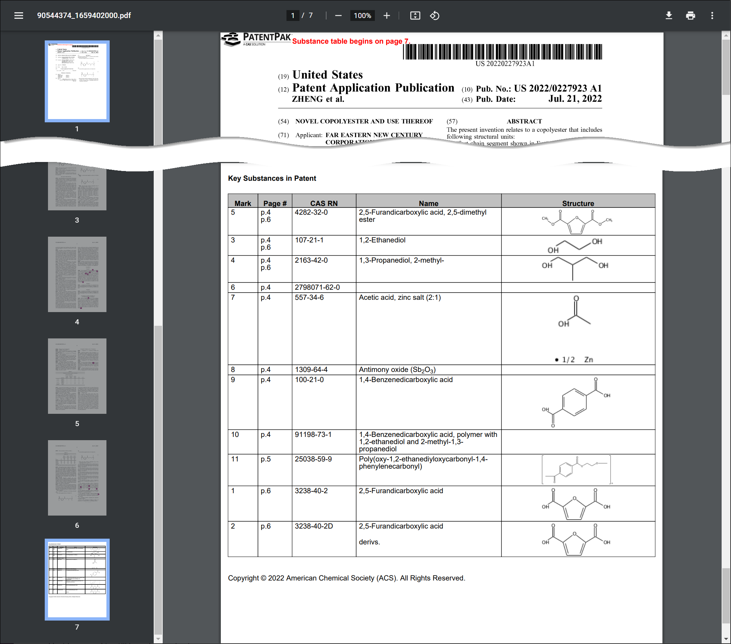Click the name '1,2-Ethanediol'
Image resolution: width=731 pixels, height=644 pixels.
point(382,240)
